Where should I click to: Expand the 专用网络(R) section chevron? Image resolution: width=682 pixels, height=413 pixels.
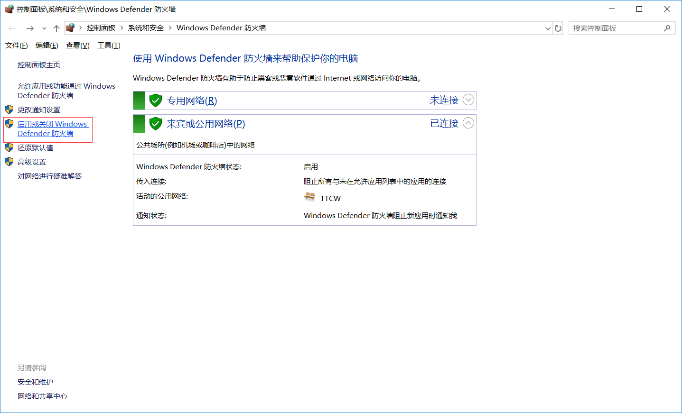(468, 100)
